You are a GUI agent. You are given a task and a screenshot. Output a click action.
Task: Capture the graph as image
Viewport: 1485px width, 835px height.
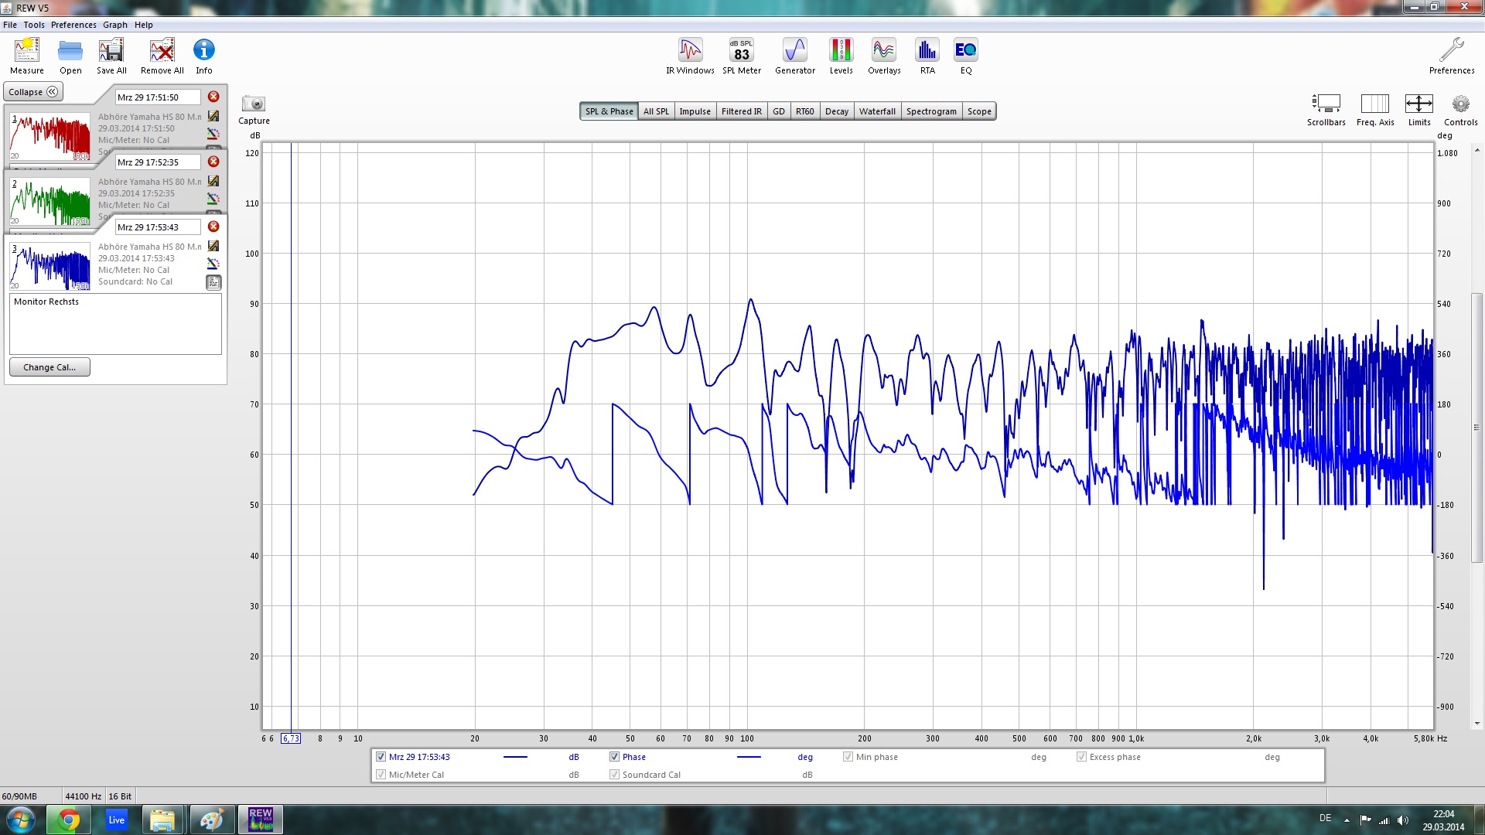point(254,109)
